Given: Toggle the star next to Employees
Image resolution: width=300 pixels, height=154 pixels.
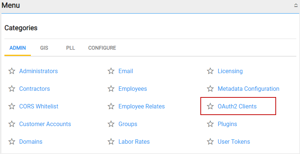Looking at the screenshot, I should (111, 89).
